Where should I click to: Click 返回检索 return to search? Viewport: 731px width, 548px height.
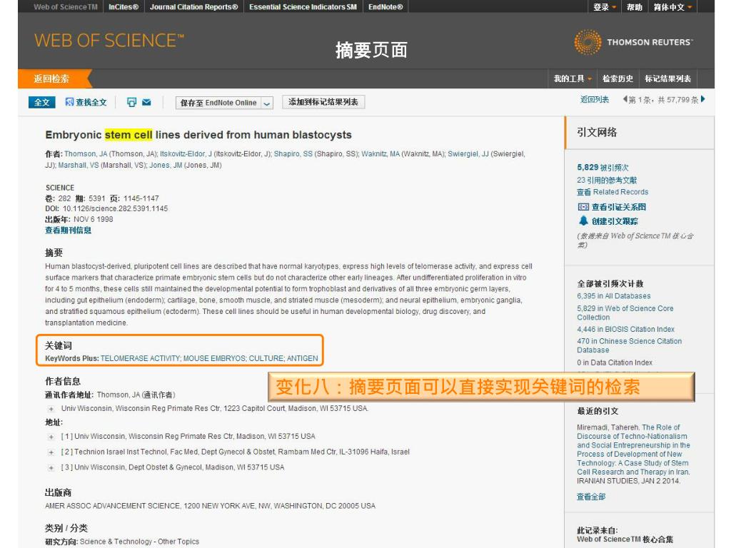(x=51, y=78)
